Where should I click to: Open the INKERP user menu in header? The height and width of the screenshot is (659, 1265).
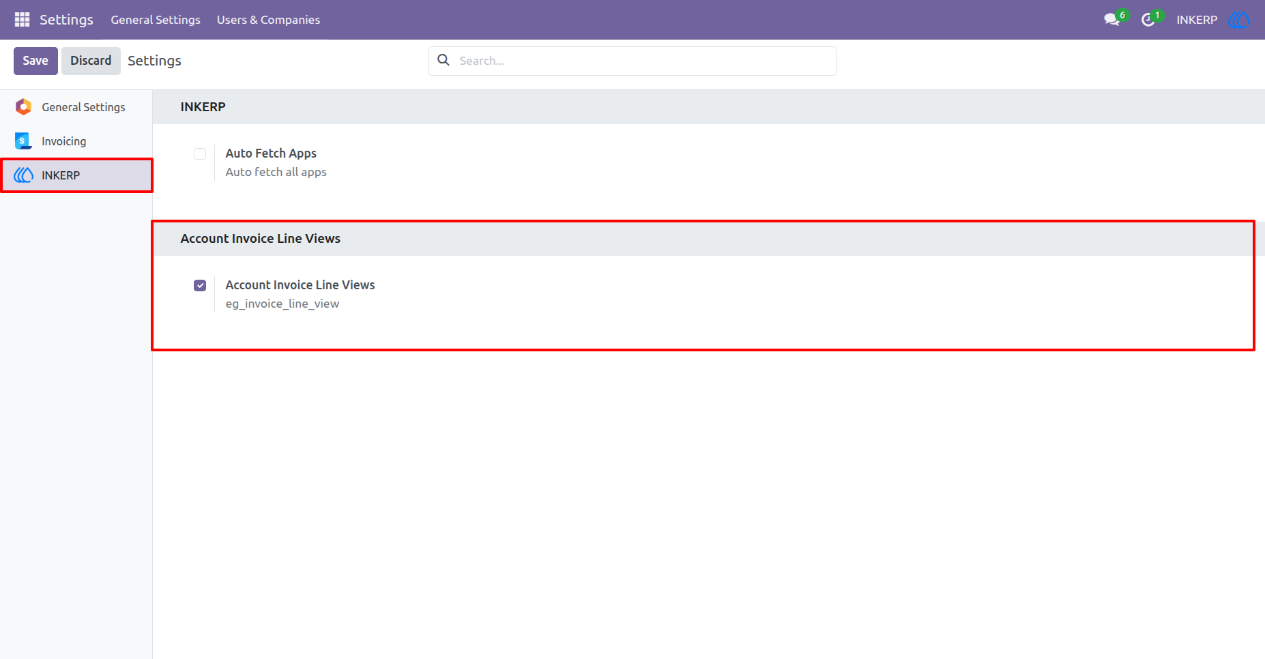[1197, 20]
